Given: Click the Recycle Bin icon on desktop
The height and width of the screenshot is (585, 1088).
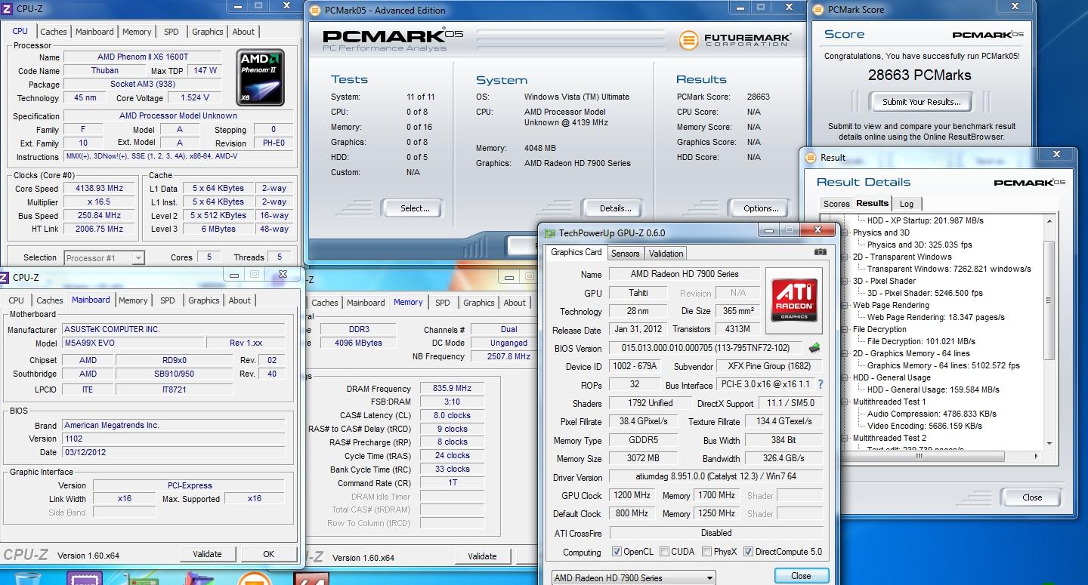Looking at the screenshot, I should coord(28,579).
